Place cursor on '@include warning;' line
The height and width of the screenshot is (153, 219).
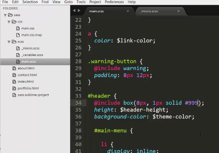click(x=122, y=68)
